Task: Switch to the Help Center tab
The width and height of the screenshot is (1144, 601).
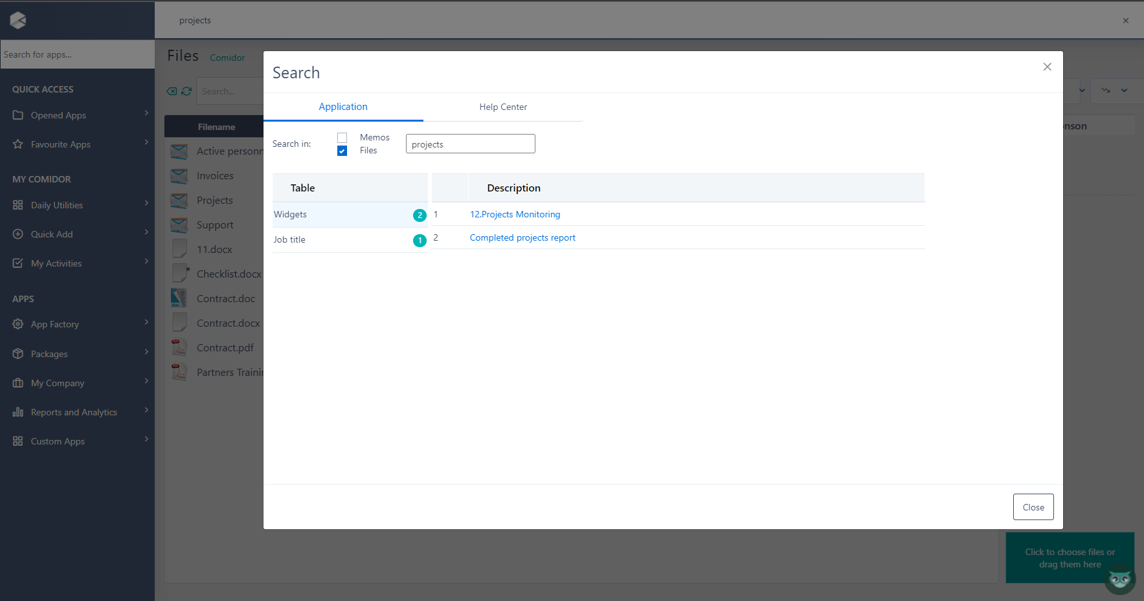Action: [x=503, y=107]
